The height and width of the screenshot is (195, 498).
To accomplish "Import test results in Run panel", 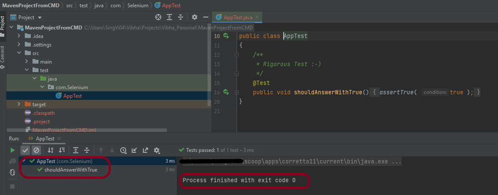I will [x=134, y=150].
